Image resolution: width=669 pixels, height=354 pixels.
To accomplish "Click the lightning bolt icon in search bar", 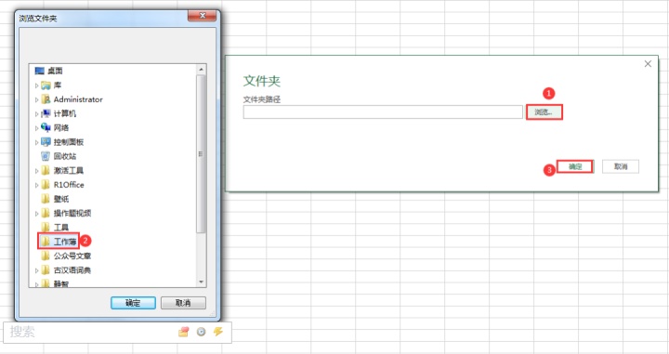I will [218, 332].
